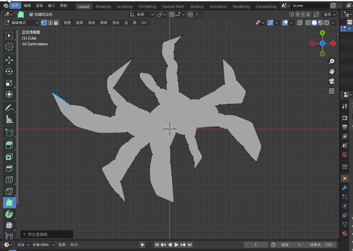Switch to the Modeling workspace tab
Image resolution: width=353 pixels, height=251 pixels.
(103, 7)
